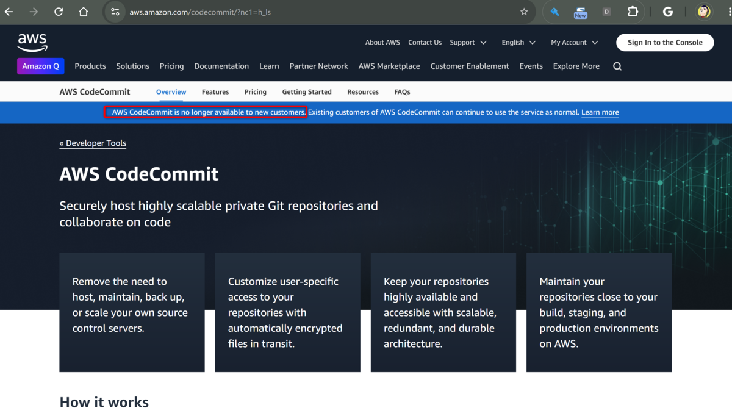This screenshot has width=732, height=416.
Task: Switch to the CodeCommit Pricing tab
Action: click(x=255, y=92)
